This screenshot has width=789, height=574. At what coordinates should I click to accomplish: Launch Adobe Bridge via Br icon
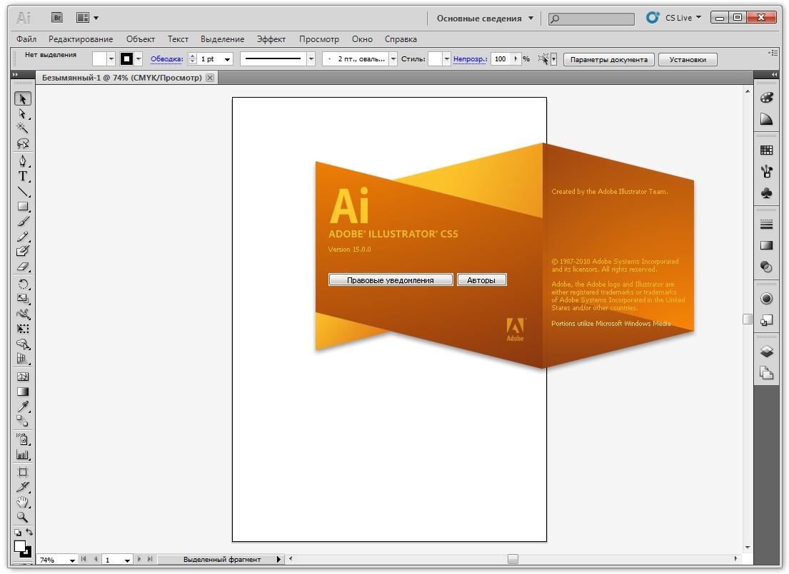pyautogui.click(x=57, y=18)
